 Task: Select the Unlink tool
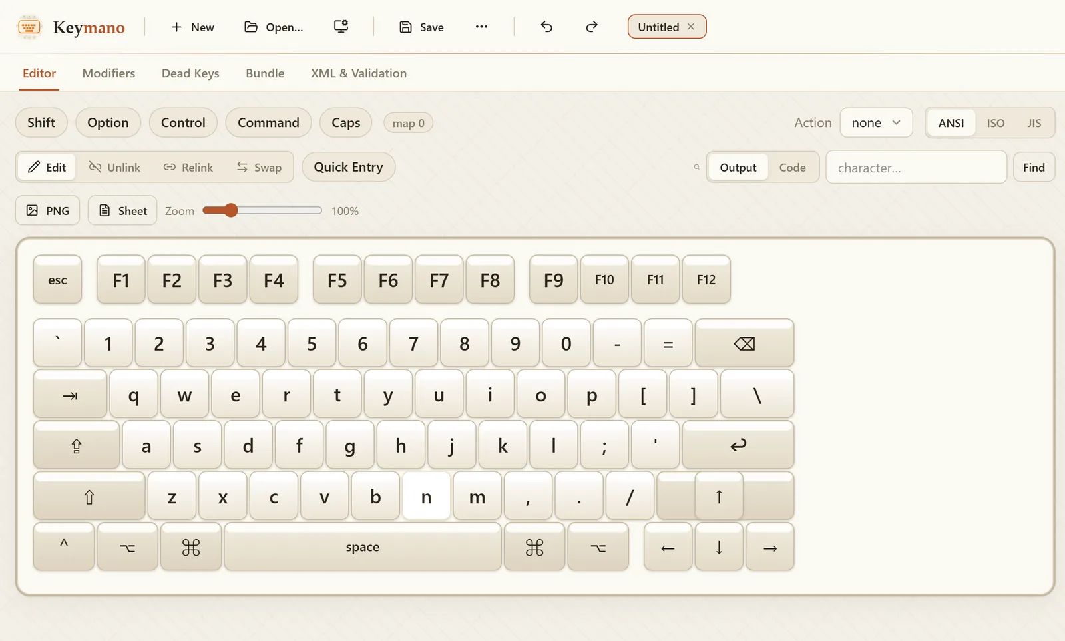114,167
